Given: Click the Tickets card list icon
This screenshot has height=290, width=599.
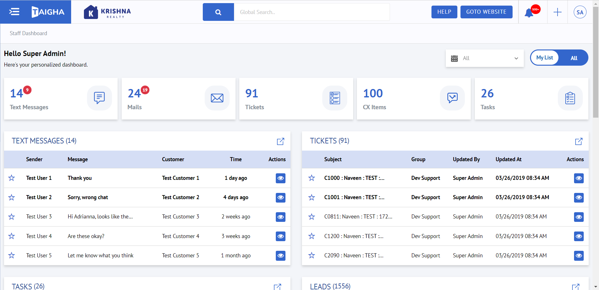Looking at the screenshot, I should click(335, 98).
